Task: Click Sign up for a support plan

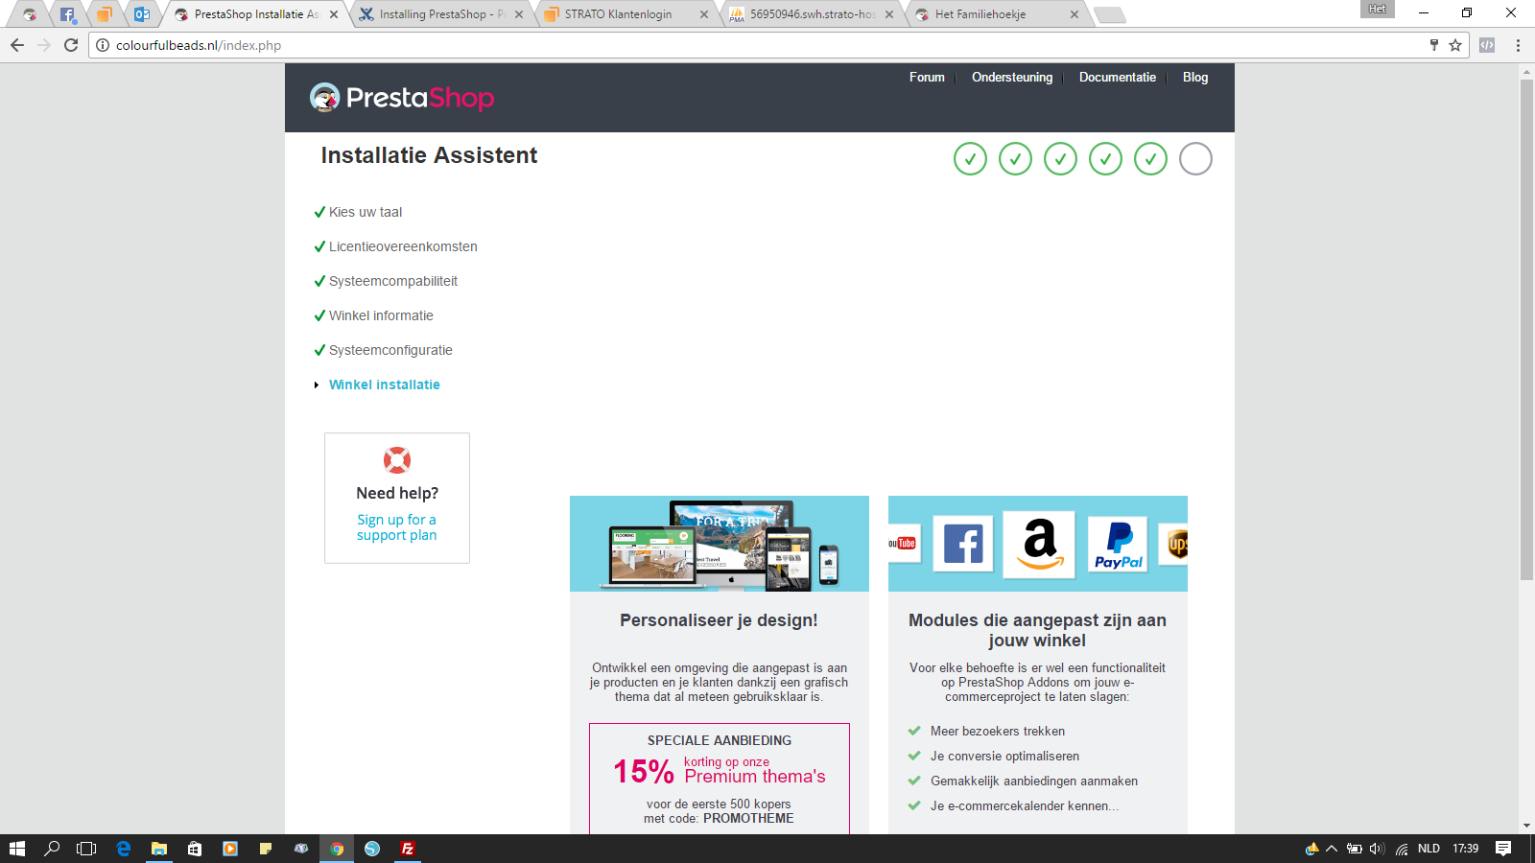Action: [397, 527]
